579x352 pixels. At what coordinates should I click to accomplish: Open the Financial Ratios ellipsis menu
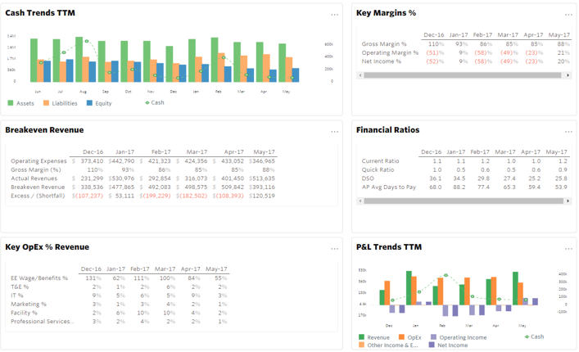point(568,132)
